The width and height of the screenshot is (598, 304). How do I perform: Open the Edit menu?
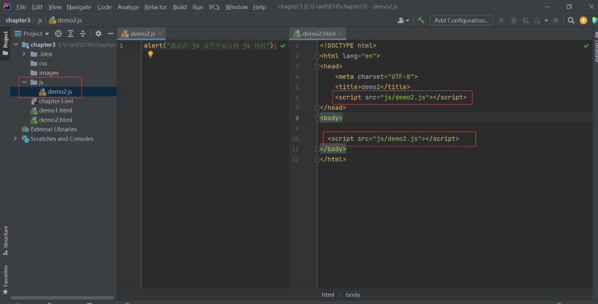(x=37, y=7)
